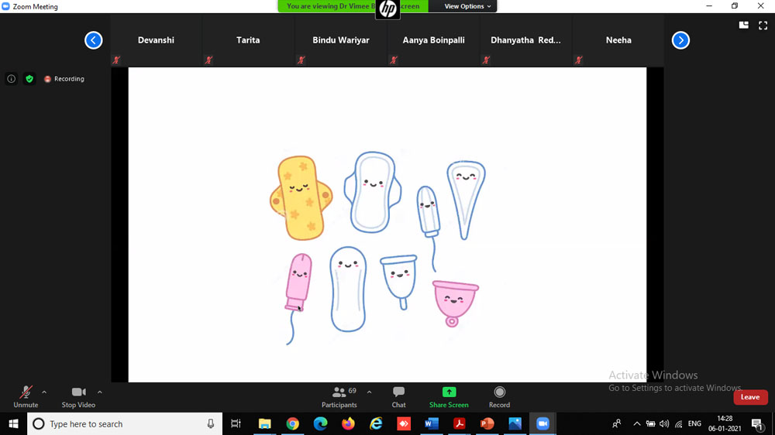Screen dimensions: 775x435
Task: Click muted mic icon on Tarita's tile
Action: click(x=209, y=60)
